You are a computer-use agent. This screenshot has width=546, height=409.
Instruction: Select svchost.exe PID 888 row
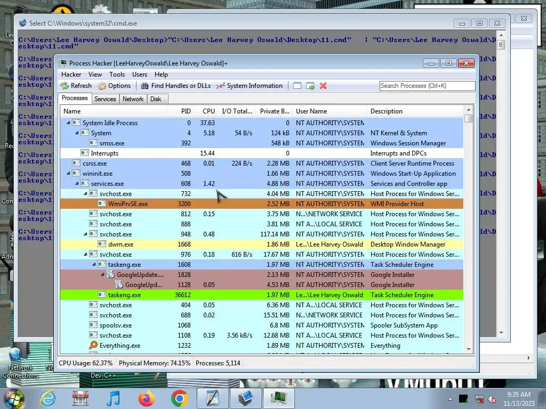(x=261, y=224)
